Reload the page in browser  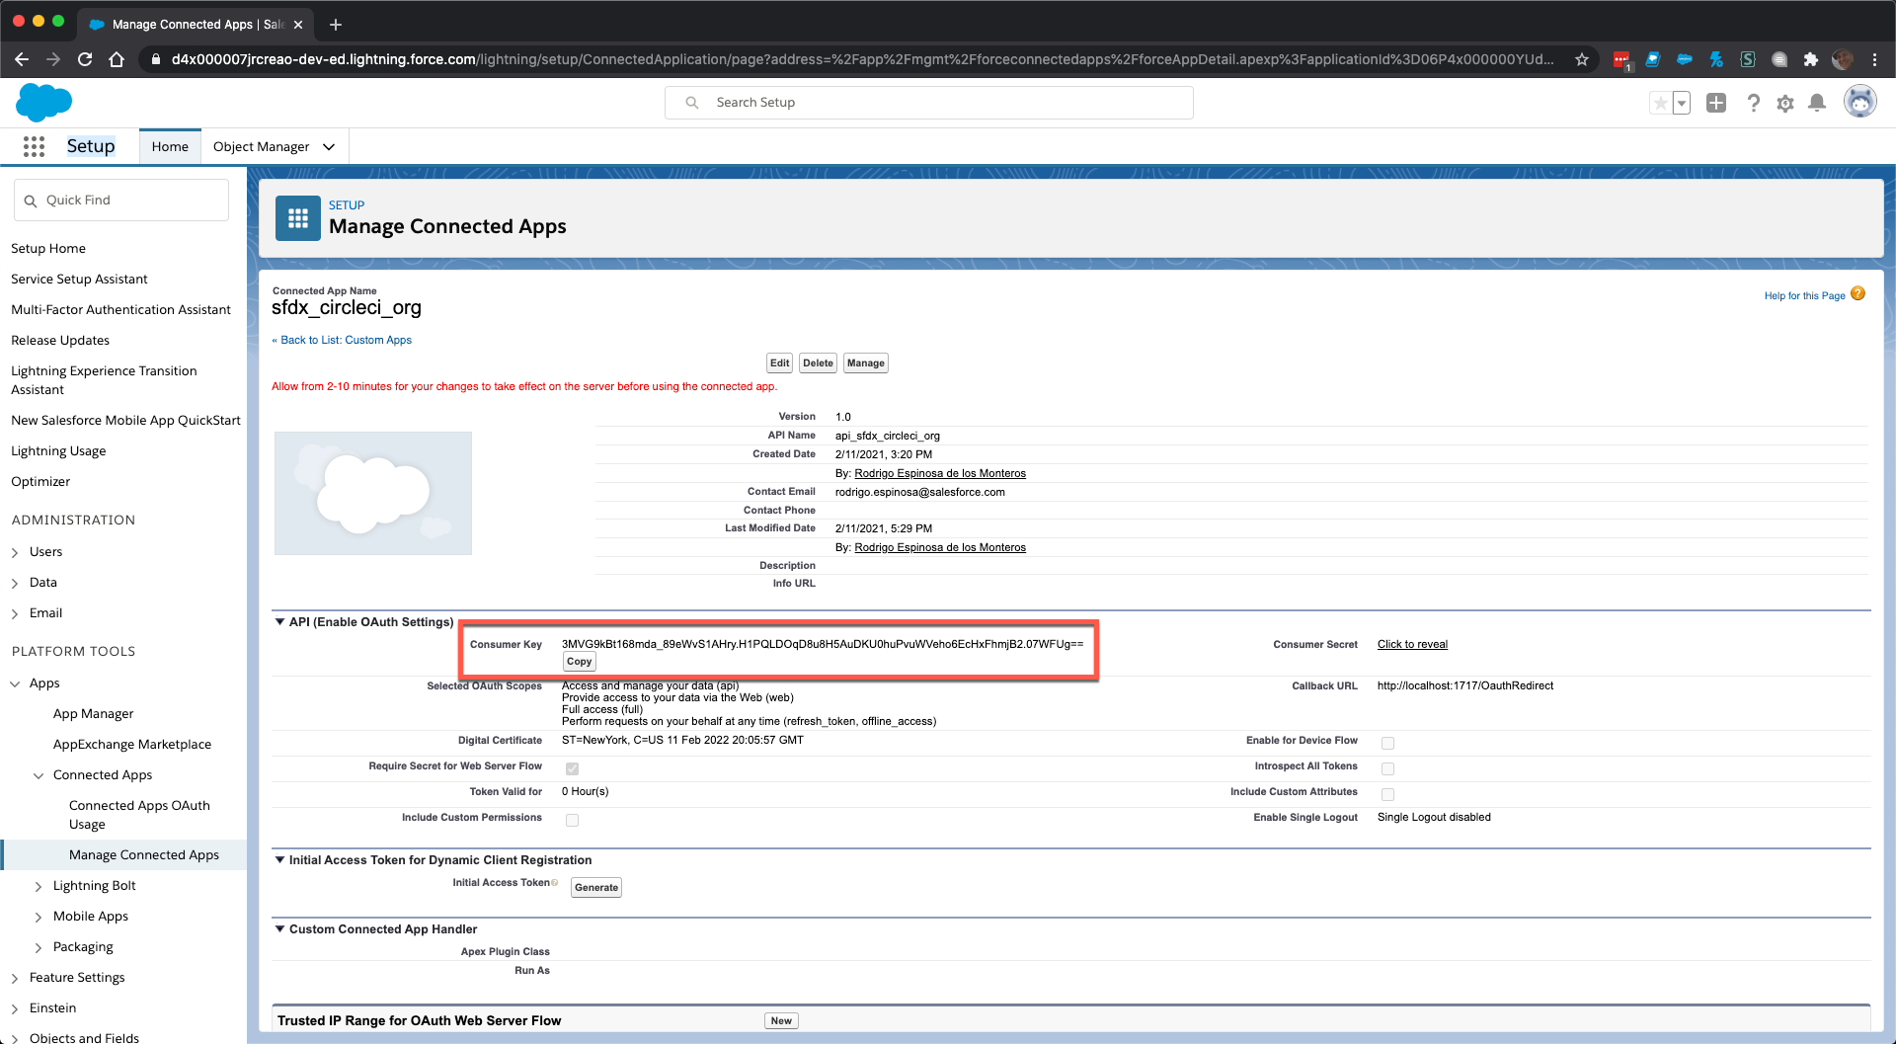(x=85, y=59)
